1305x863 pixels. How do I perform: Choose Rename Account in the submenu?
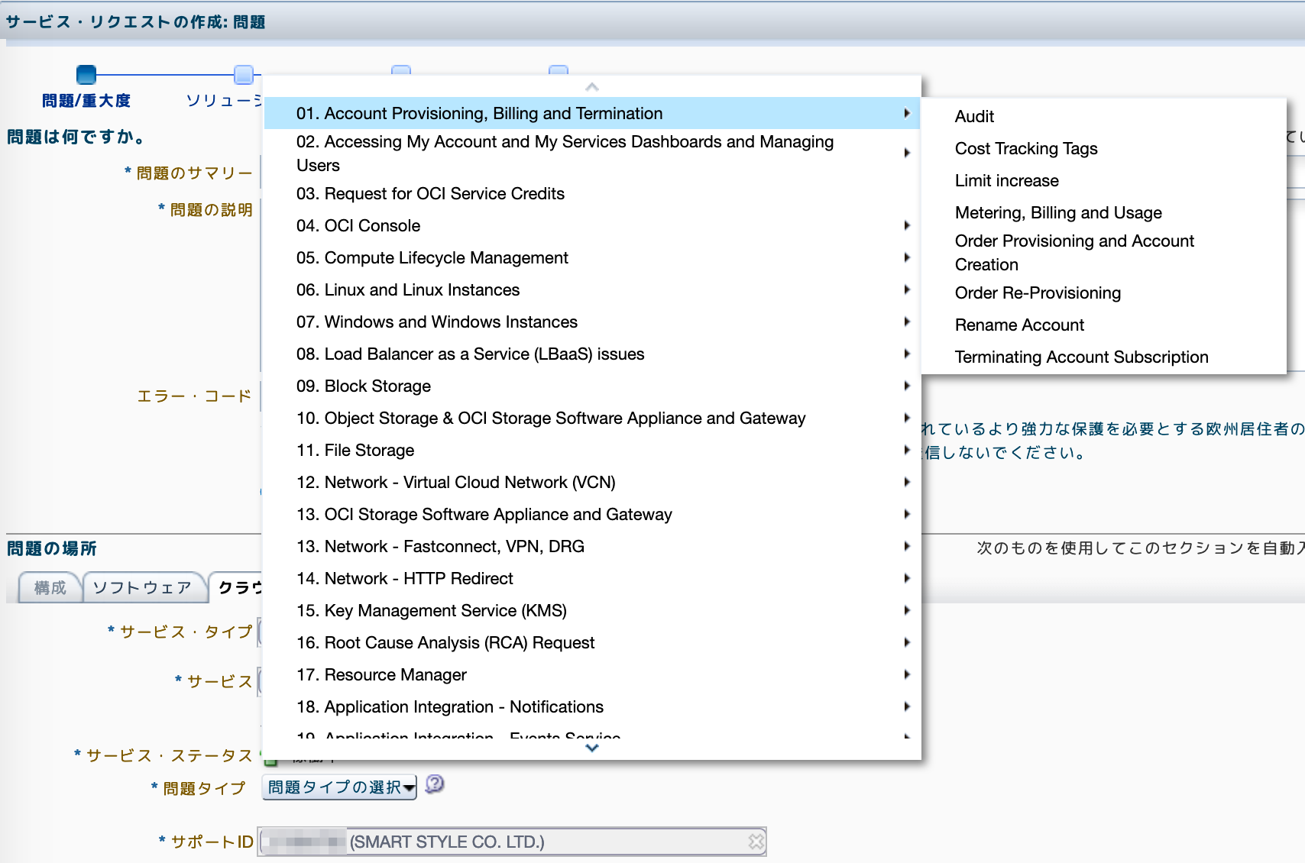(x=1104, y=325)
